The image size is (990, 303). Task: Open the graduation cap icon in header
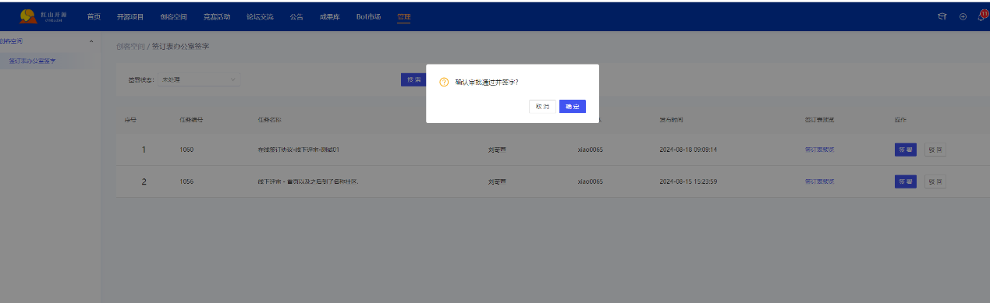[942, 16]
